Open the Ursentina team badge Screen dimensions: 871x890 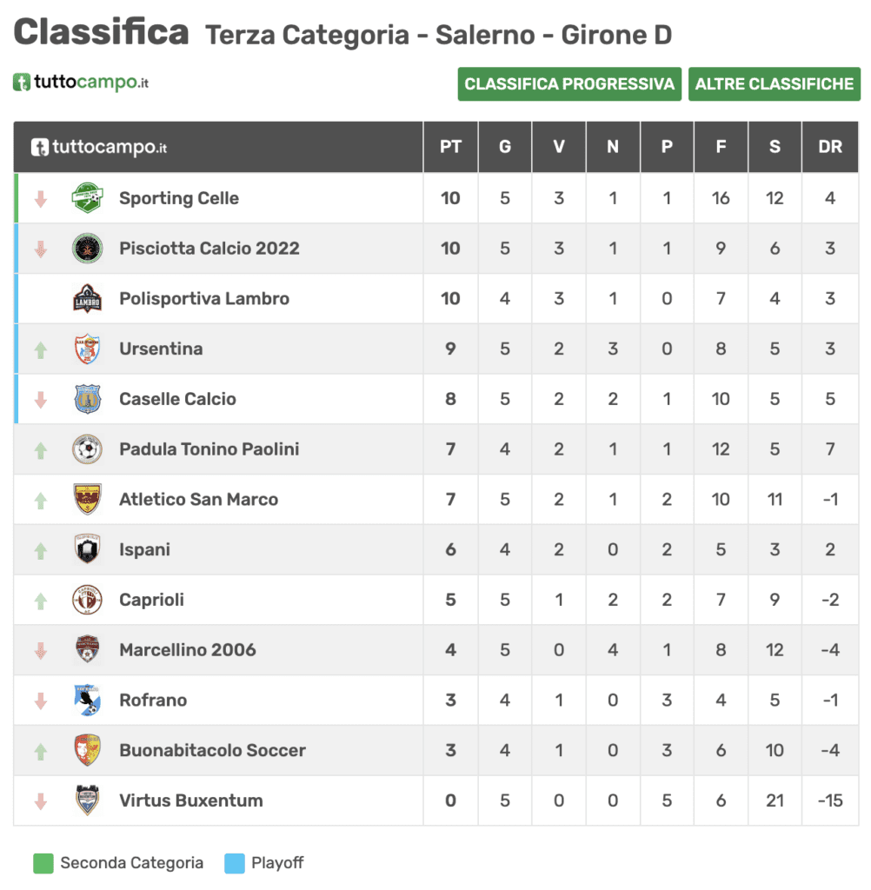[x=88, y=349]
